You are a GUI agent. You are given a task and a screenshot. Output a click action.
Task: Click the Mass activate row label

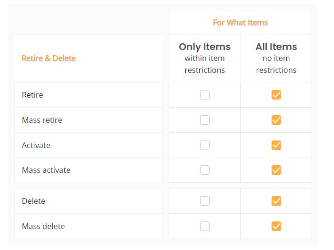[46, 170]
